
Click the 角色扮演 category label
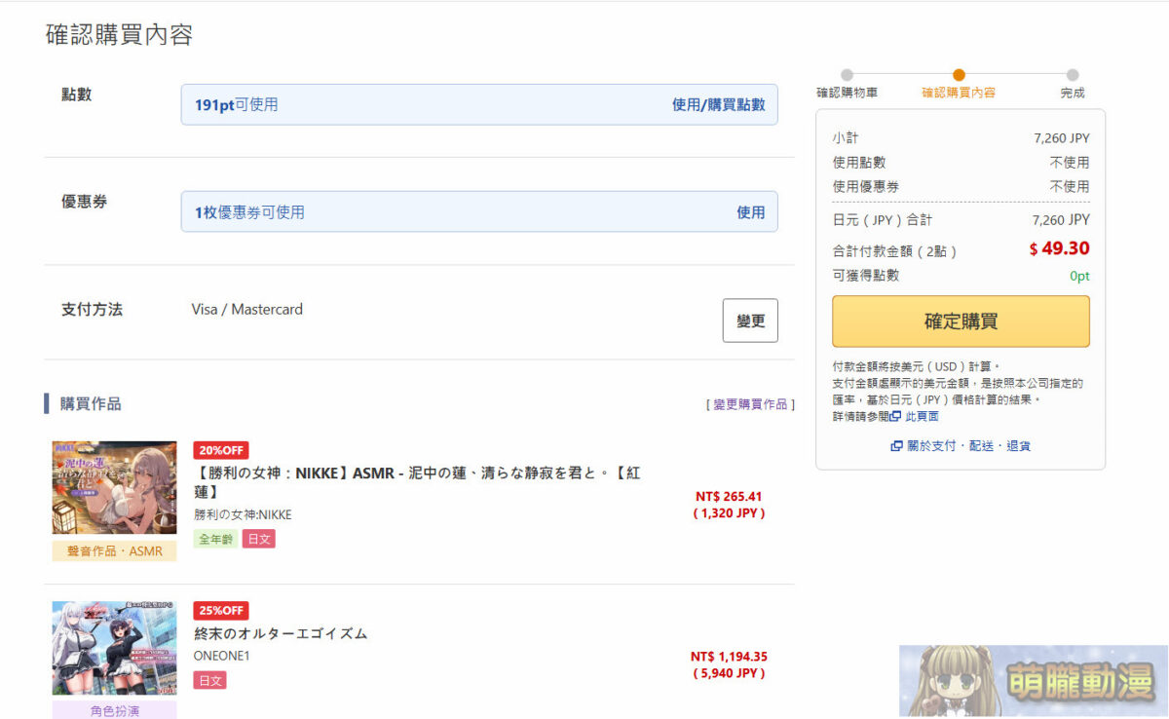114,712
